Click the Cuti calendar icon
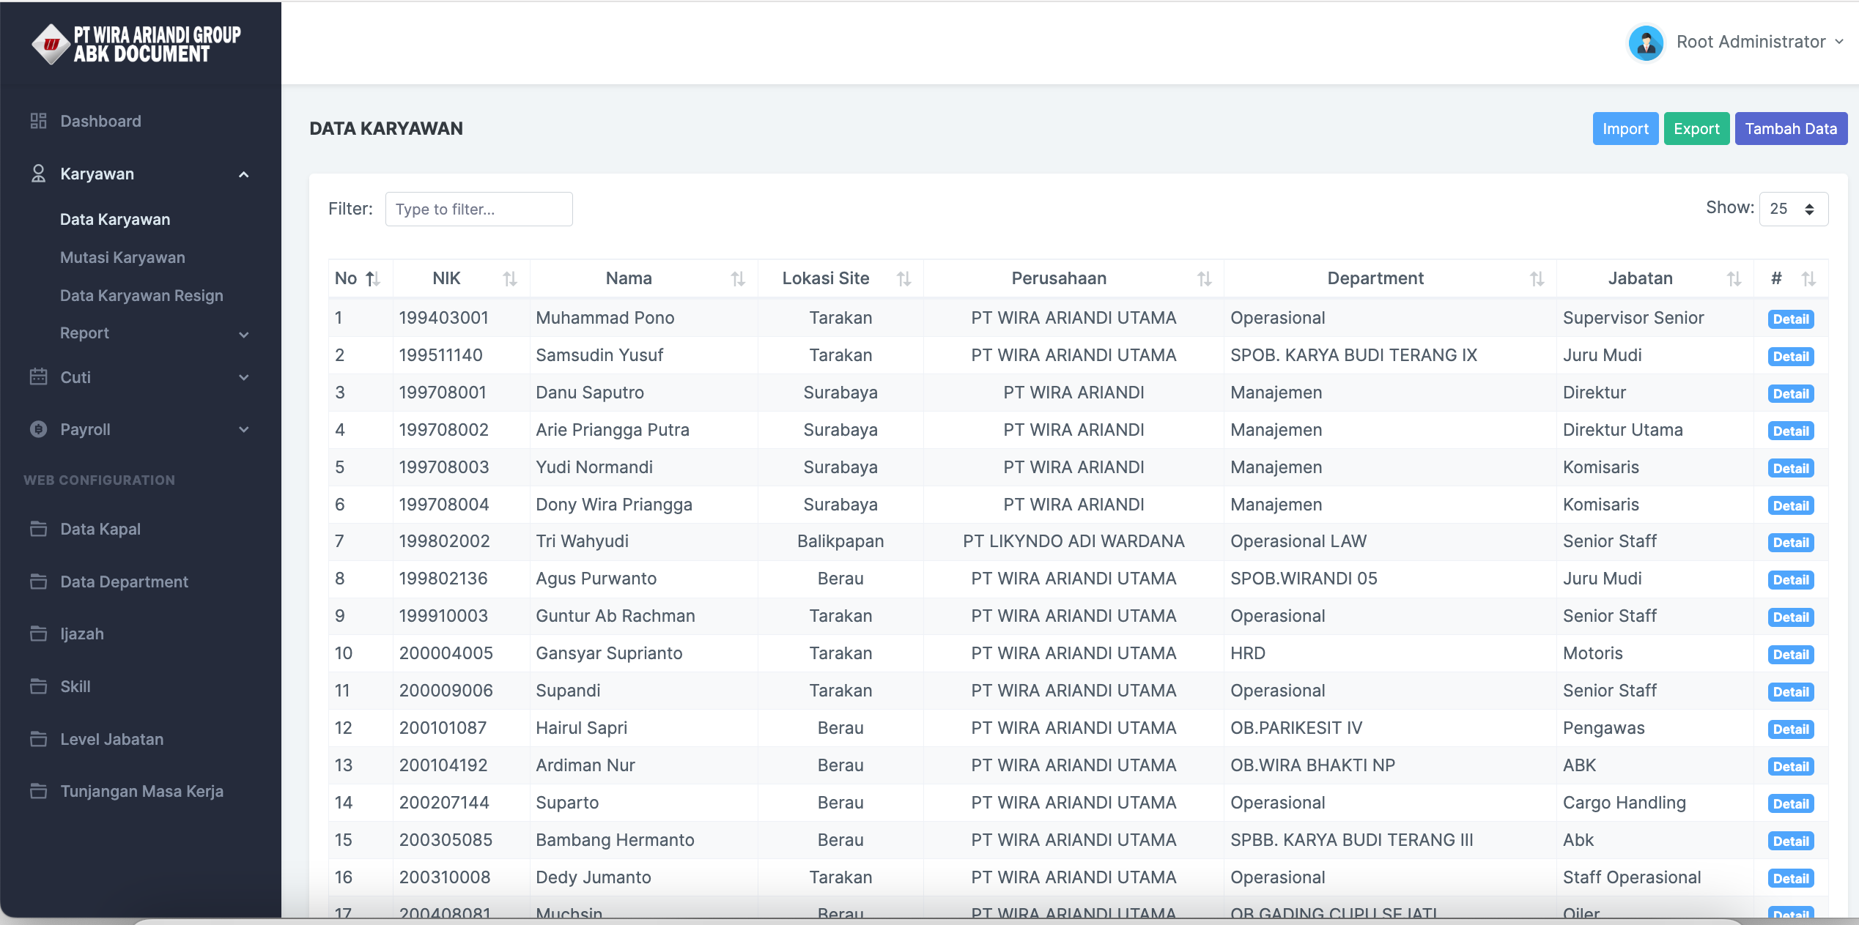The image size is (1859, 925). (x=38, y=377)
